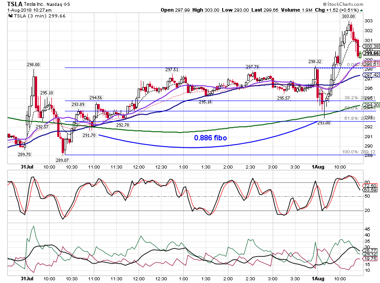Click the candlestick icon beside TSLA (3 min)

pyautogui.click(x=10, y=16)
